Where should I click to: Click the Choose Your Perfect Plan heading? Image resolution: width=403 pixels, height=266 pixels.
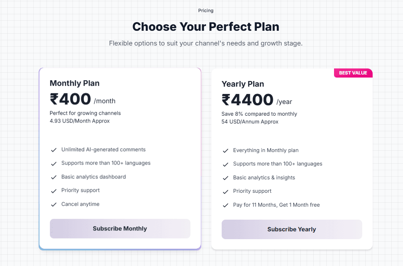tap(206, 26)
